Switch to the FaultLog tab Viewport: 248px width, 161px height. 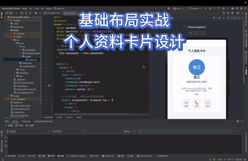coord(26,121)
